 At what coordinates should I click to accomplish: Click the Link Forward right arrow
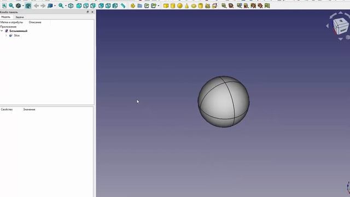coord(43,6)
